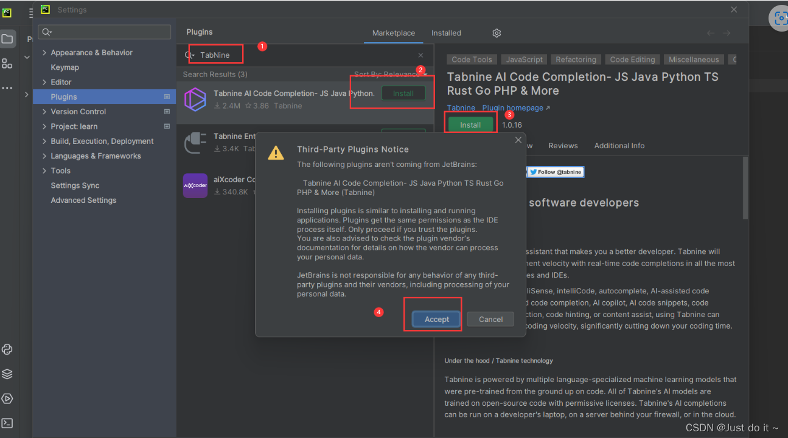Viewport: 788px width, 438px height.
Task: Click the settings search input field
Action: click(x=105, y=32)
